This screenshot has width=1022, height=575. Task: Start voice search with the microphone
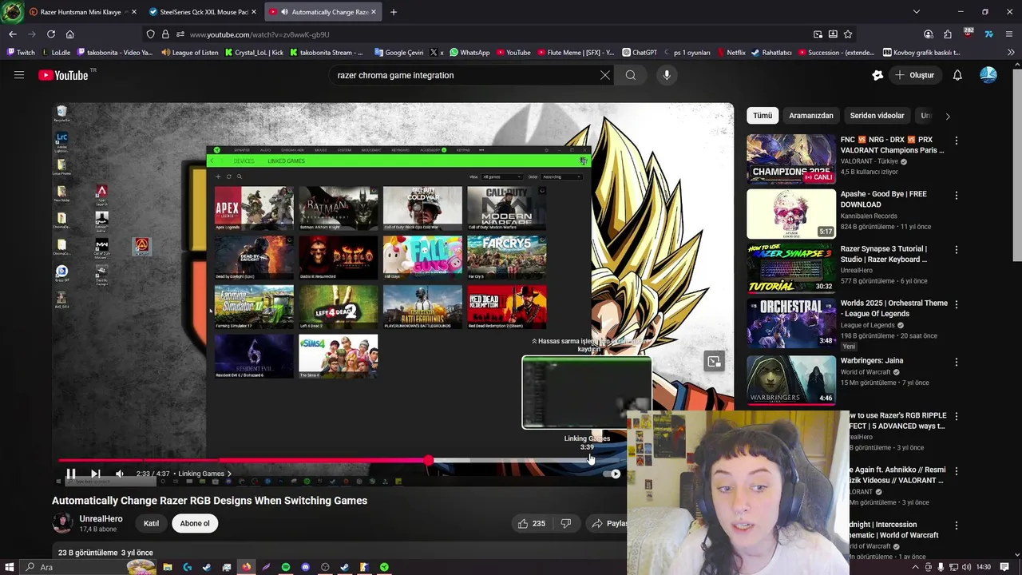667,75
